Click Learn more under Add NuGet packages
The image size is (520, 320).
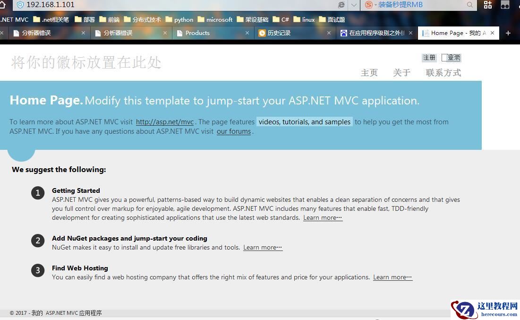click(263, 248)
